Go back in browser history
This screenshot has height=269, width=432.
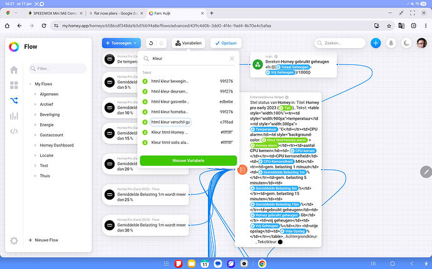click(19, 26)
